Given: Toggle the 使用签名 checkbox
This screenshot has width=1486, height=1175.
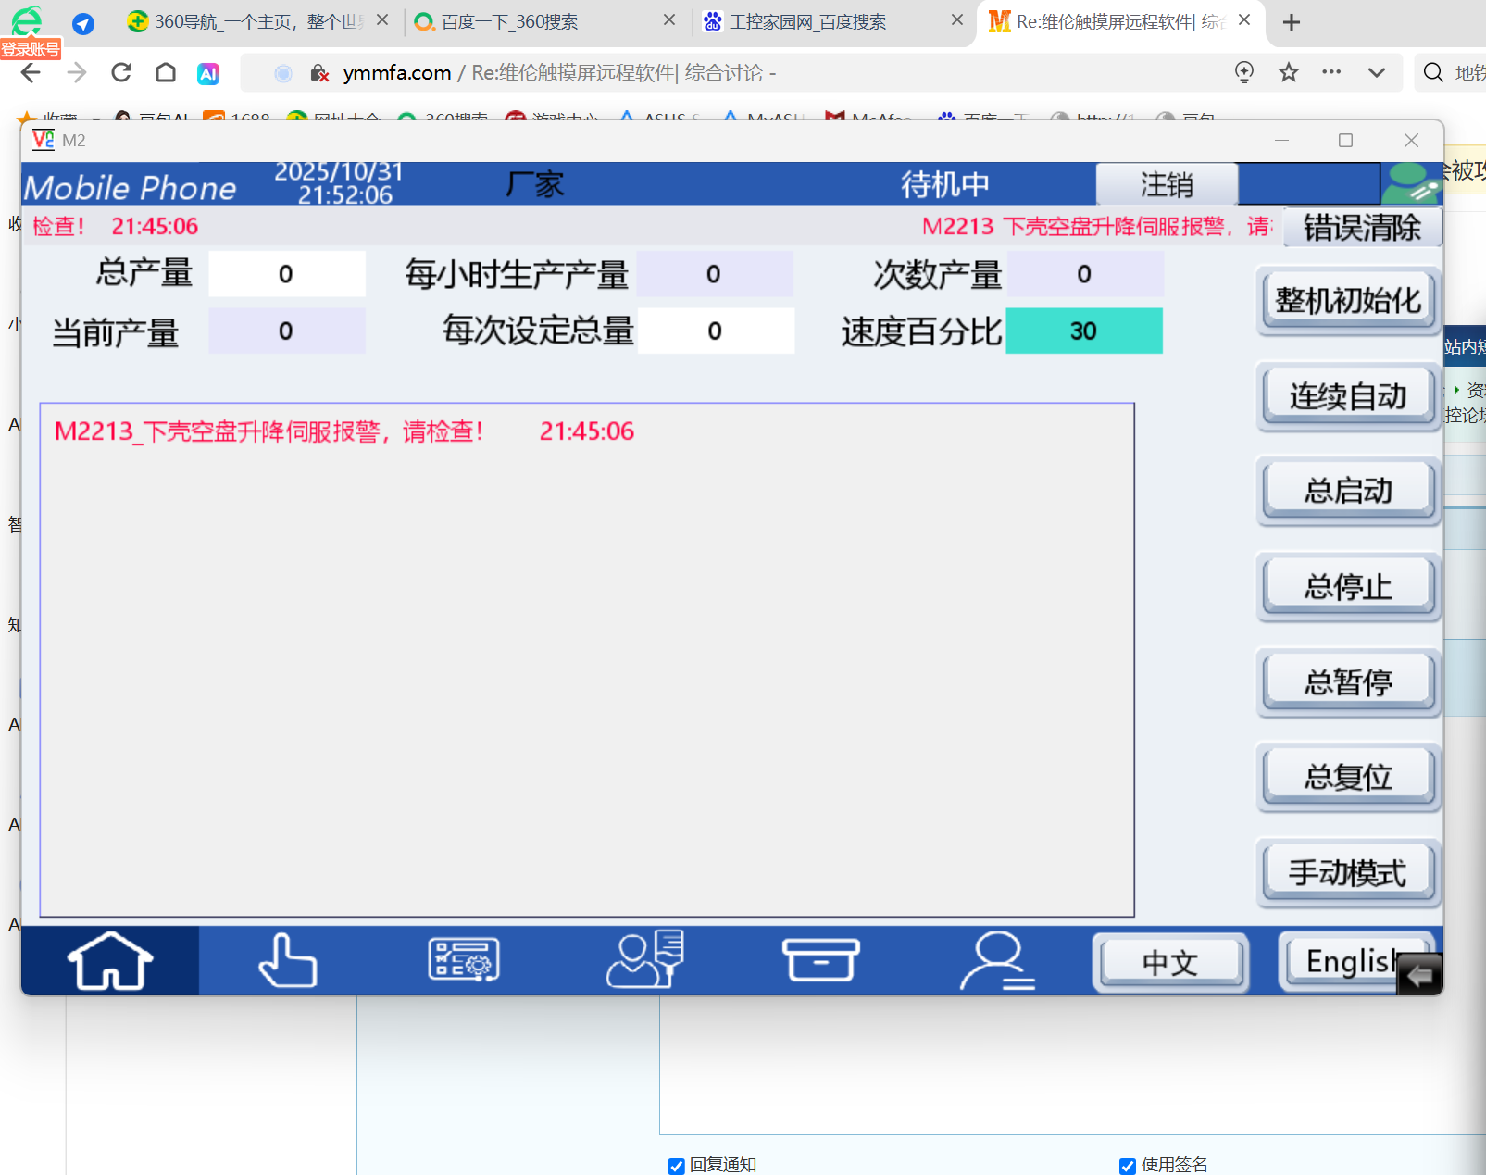Looking at the screenshot, I should (1128, 1166).
